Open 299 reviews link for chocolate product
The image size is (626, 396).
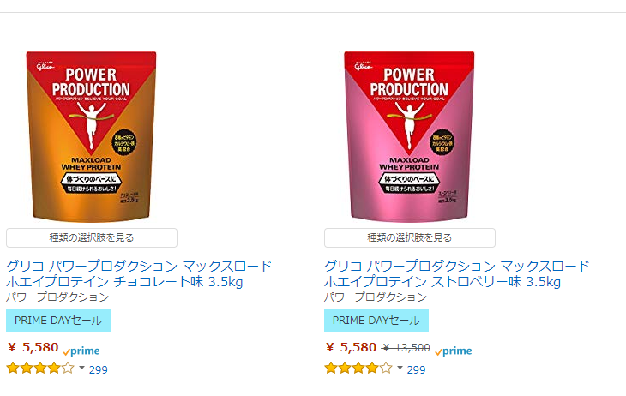[x=99, y=370]
